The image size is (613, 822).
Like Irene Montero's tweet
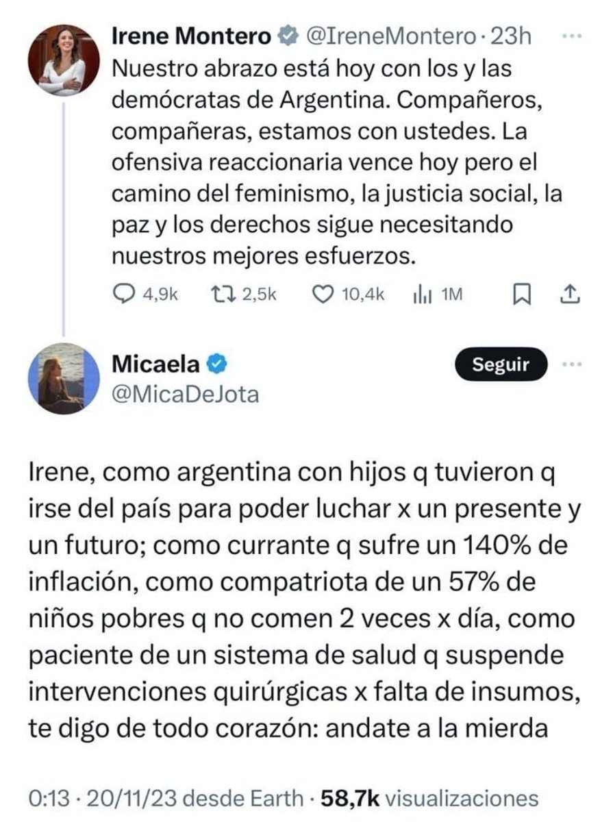tap(321, 294)
